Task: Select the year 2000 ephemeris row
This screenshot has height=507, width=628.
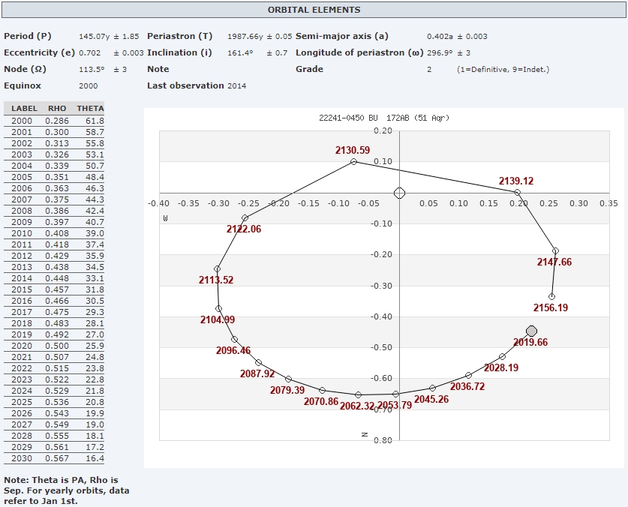Action: [54, 121]
